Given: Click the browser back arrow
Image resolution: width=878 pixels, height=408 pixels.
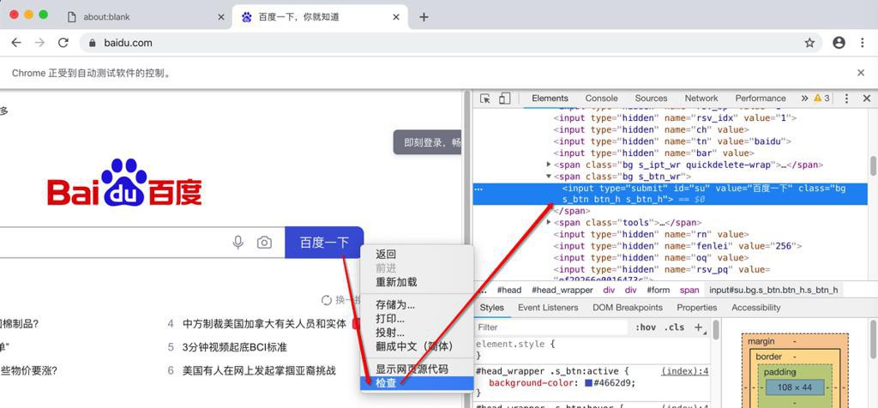Looking at the screenshot, I should 16,43.
